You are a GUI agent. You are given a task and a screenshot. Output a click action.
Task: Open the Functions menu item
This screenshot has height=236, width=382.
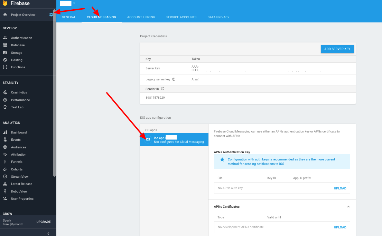tap(18, 67)
